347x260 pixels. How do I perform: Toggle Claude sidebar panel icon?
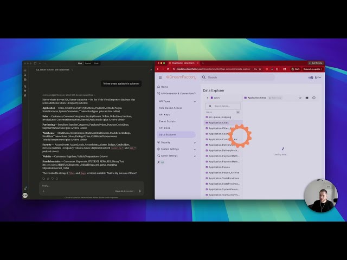[x=35, y=63]
